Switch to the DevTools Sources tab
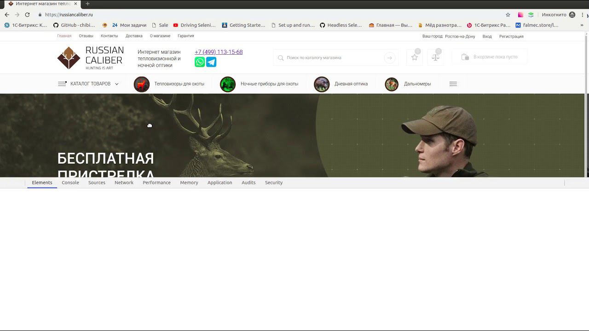 97,183
